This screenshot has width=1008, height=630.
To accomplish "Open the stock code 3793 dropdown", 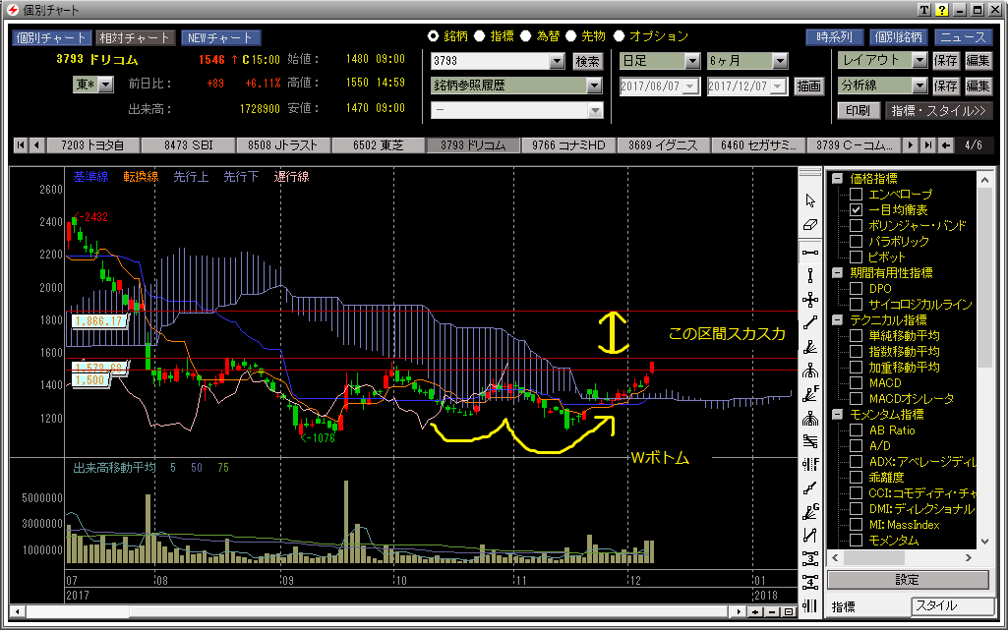I will 557,61.
